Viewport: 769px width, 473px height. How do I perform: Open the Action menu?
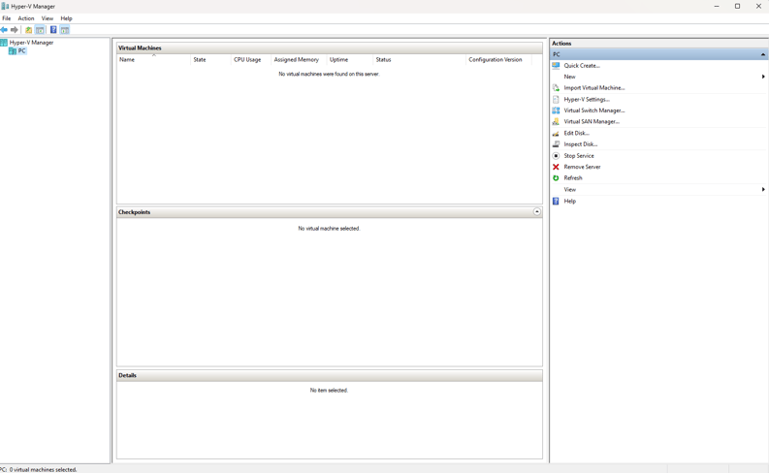click(x=26, y=18)
